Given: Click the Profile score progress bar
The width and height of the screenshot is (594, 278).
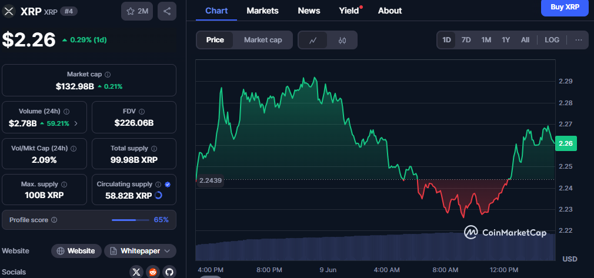Looking at the screenshot, I should pos(131,220).
